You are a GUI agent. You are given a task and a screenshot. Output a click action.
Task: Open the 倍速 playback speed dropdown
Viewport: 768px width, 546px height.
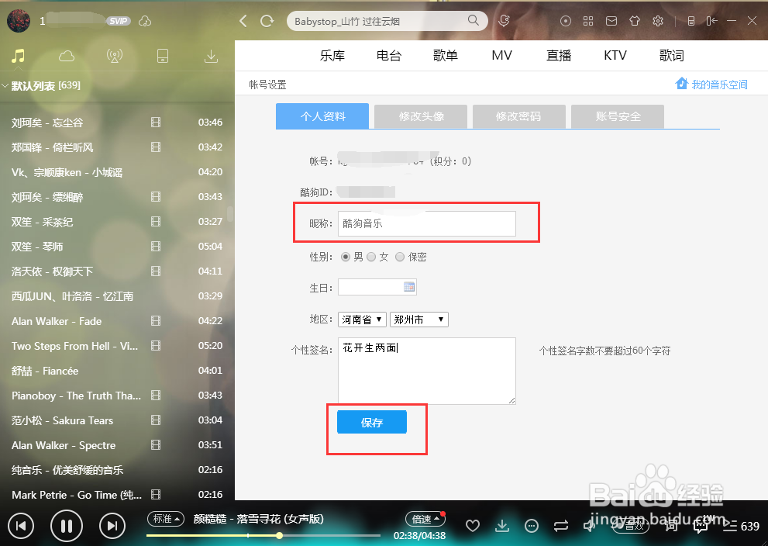(424, 519)
